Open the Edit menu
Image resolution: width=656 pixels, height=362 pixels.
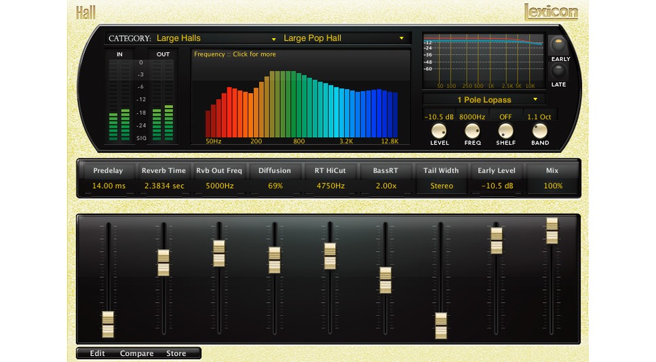tap(97, 353)
